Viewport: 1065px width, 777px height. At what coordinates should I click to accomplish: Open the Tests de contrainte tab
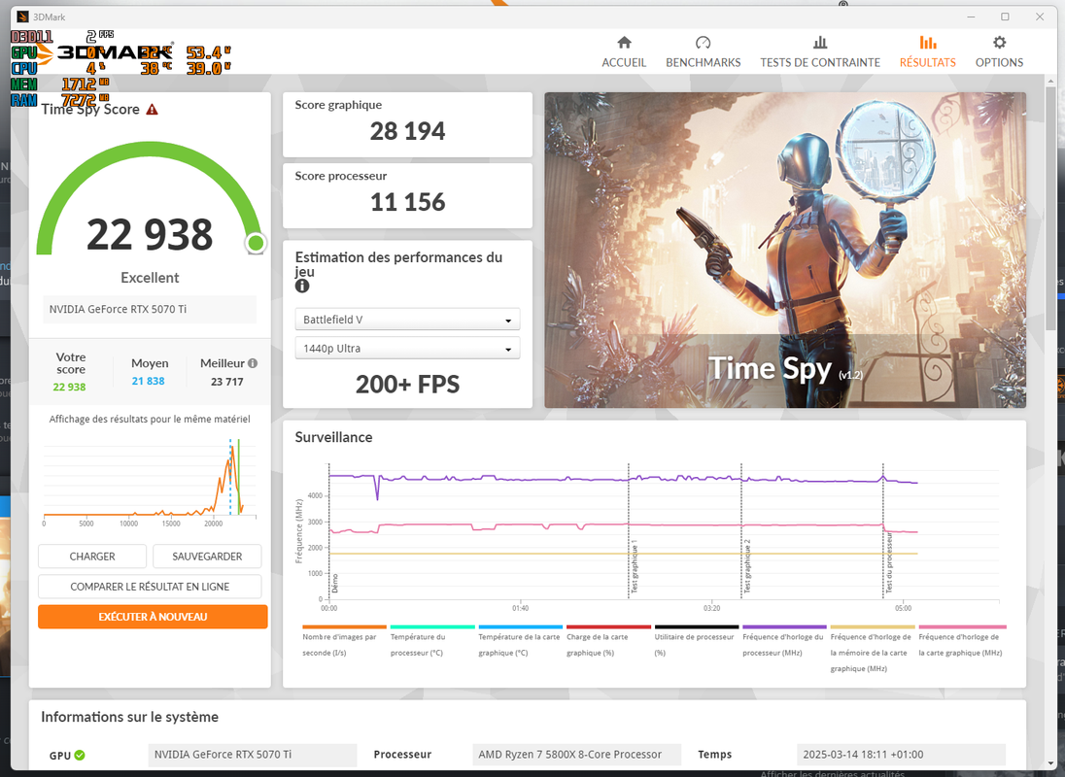click(x=820, y=52)
